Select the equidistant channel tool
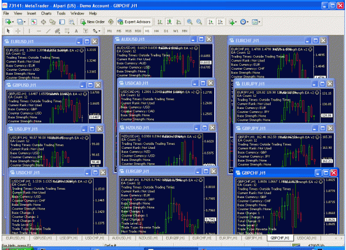The height and width of the screenshot is (250, 346). [58, 31]
